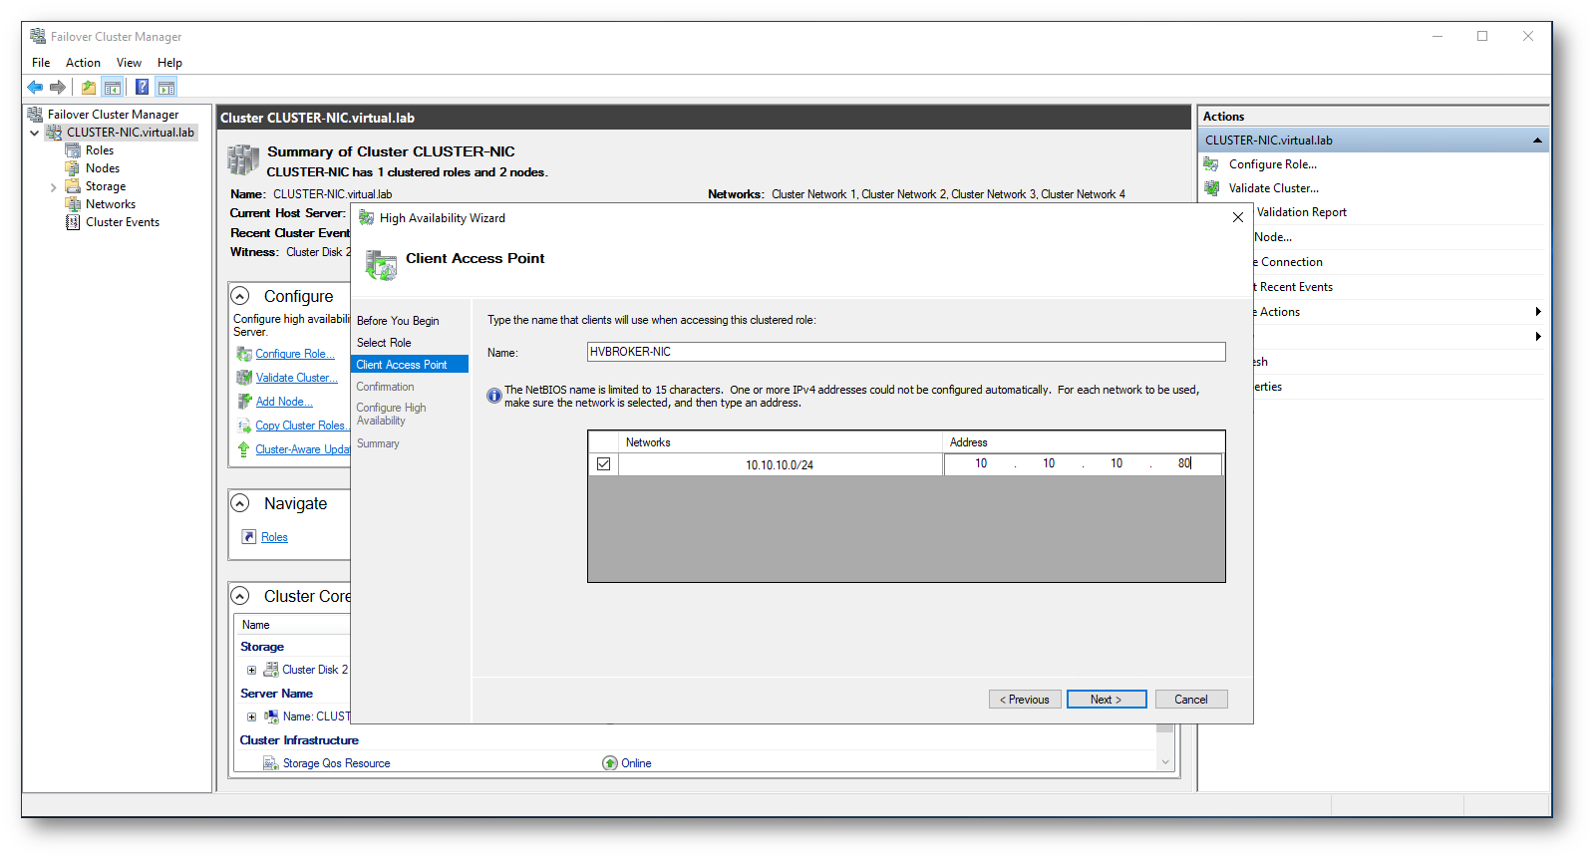Image resolution: width=1595 pixels, height=860 pixels.
Task: Click the Cluster Disk 2 disk icon
Action: tap(271, 670)
